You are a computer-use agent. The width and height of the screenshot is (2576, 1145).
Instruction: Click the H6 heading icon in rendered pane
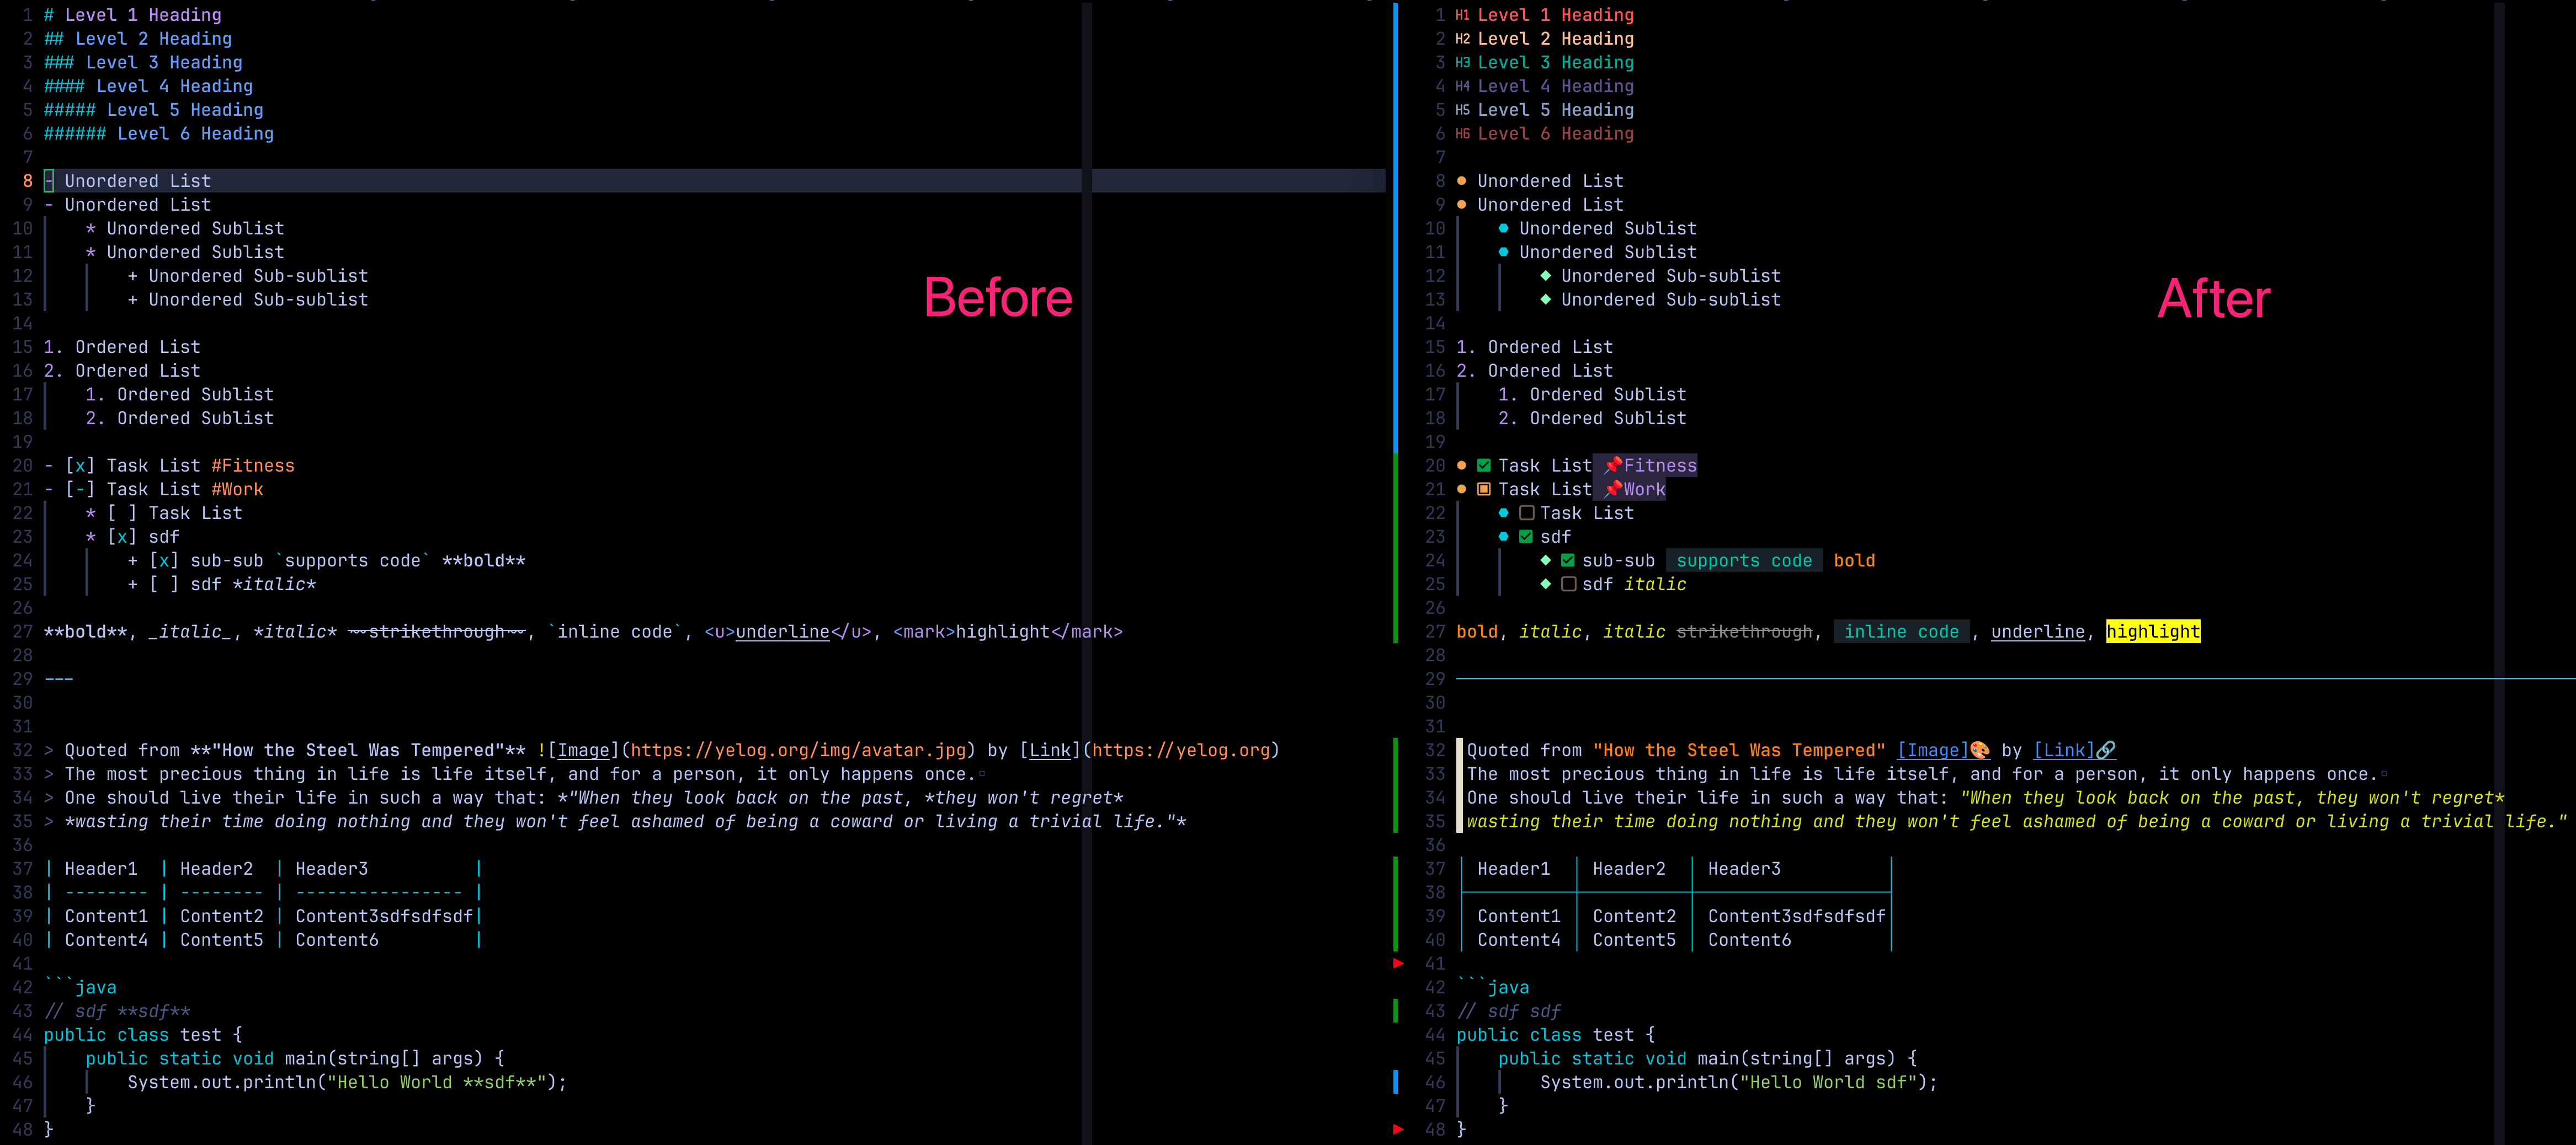[x=1462, y=134]
